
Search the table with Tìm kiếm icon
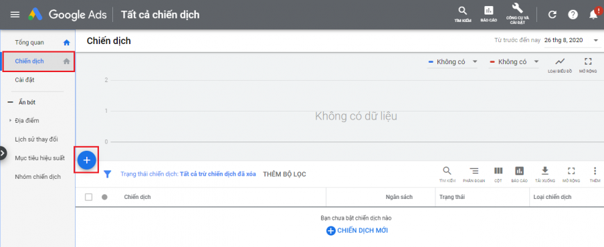pyautogui.click(x=447, y=174)
